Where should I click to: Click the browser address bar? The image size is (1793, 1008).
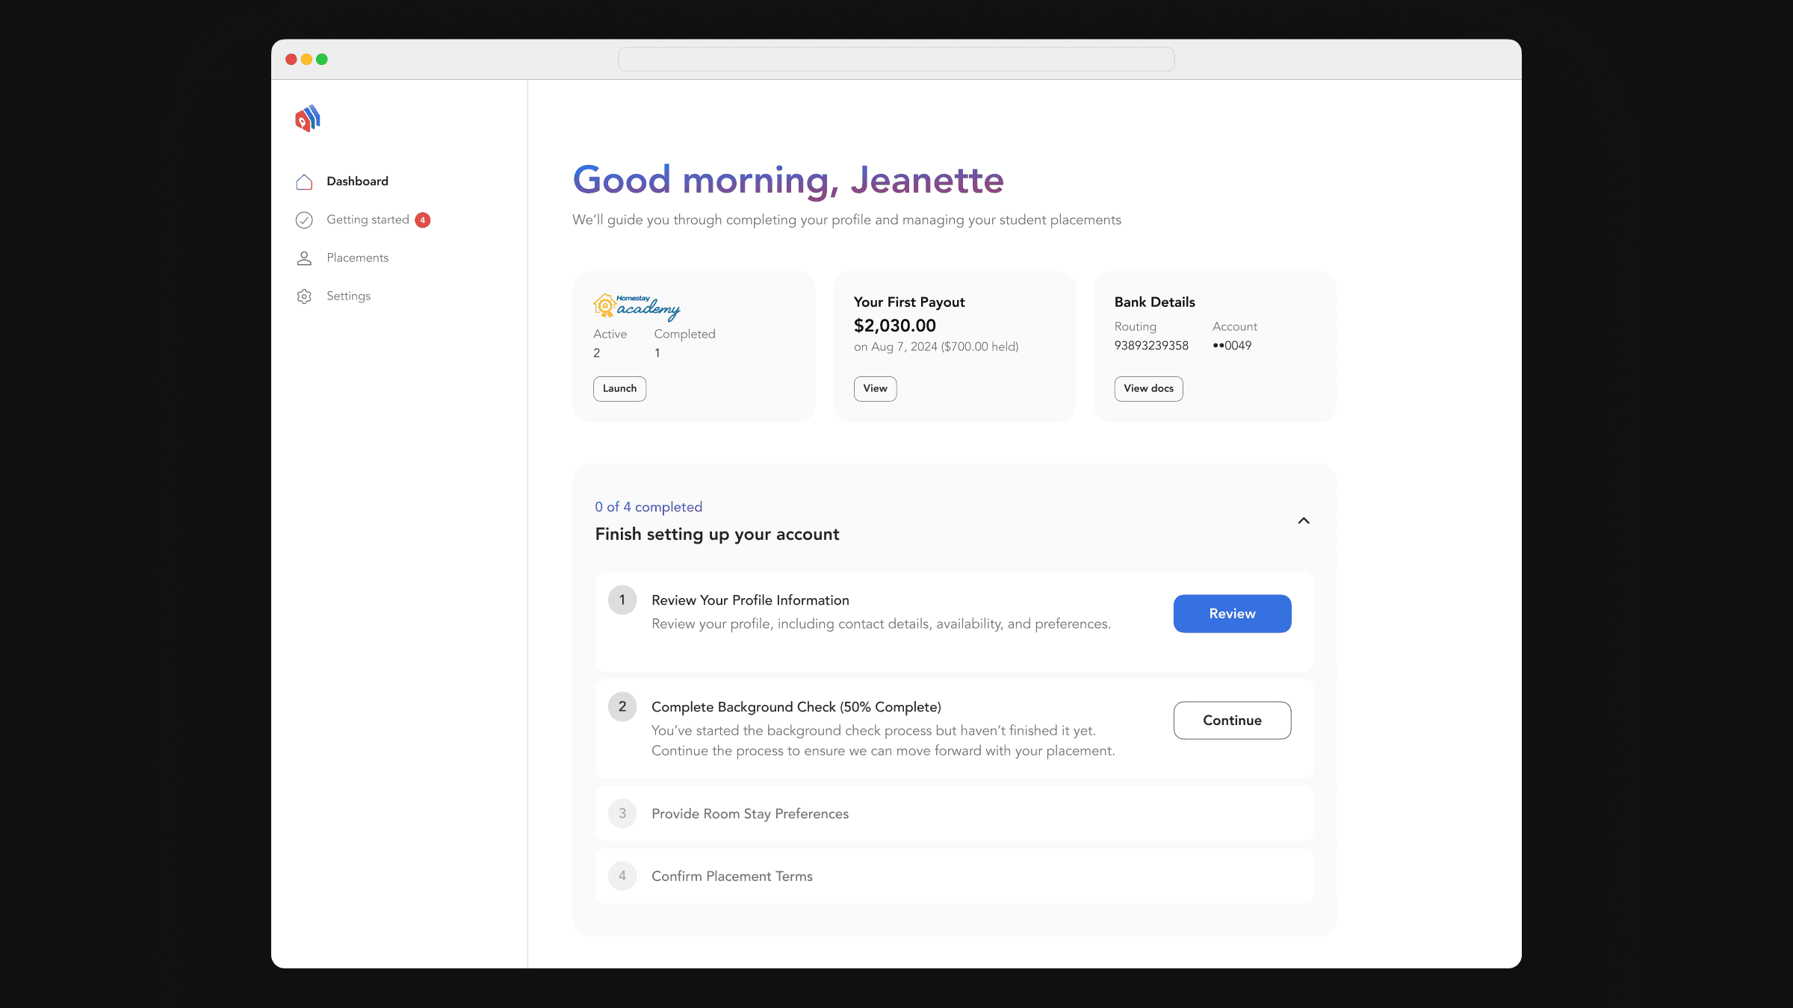tap(896, 59)
